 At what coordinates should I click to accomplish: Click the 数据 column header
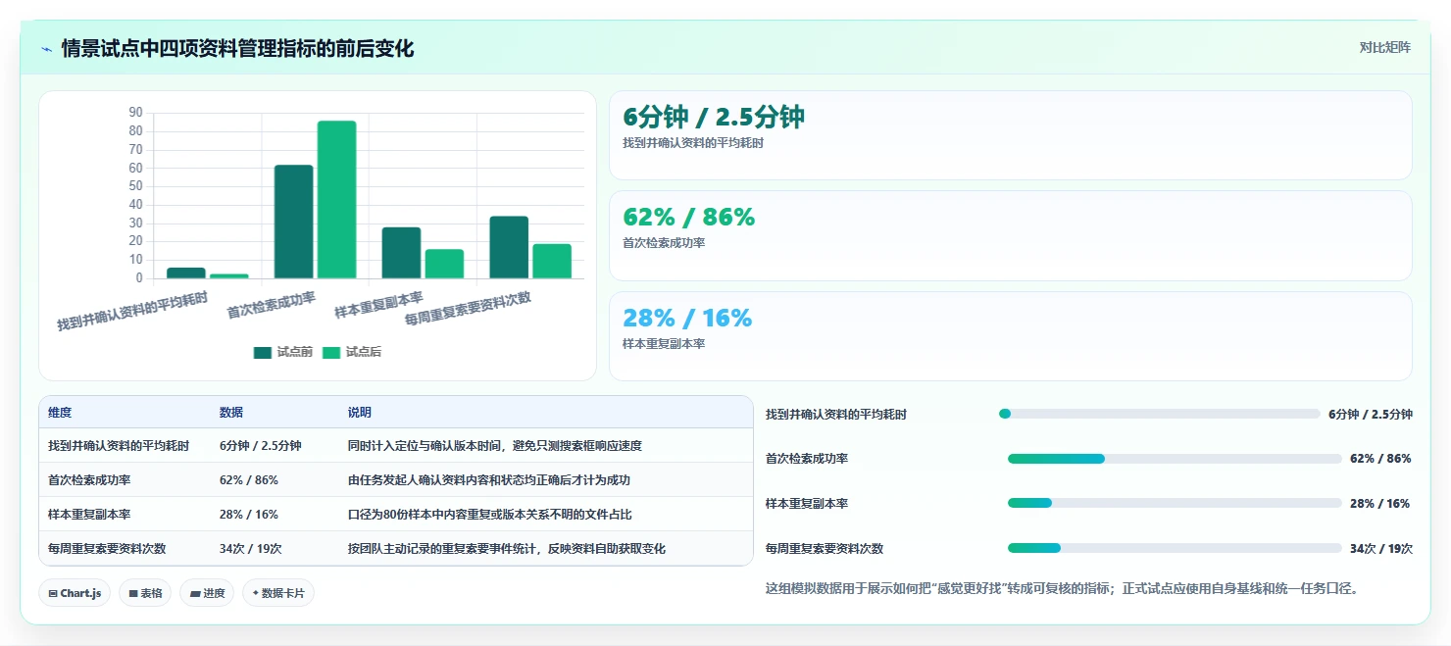[x=231, y=413]
